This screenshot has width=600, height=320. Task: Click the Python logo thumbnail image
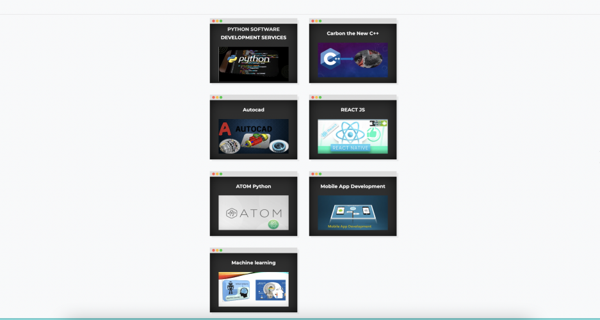254,64
